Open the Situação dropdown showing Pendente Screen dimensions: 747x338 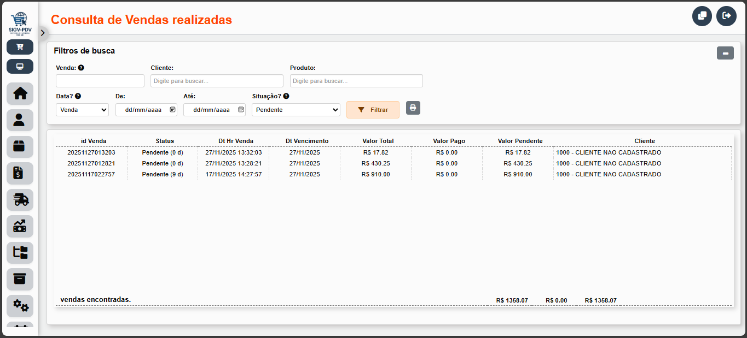point(296,110)
